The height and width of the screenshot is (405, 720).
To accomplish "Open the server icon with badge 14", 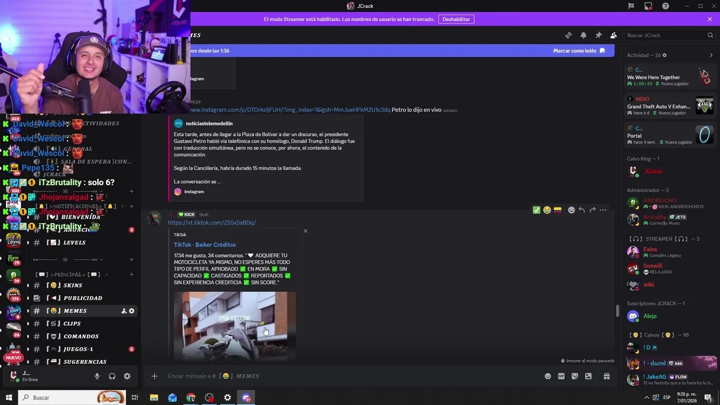I will point(13,276).
